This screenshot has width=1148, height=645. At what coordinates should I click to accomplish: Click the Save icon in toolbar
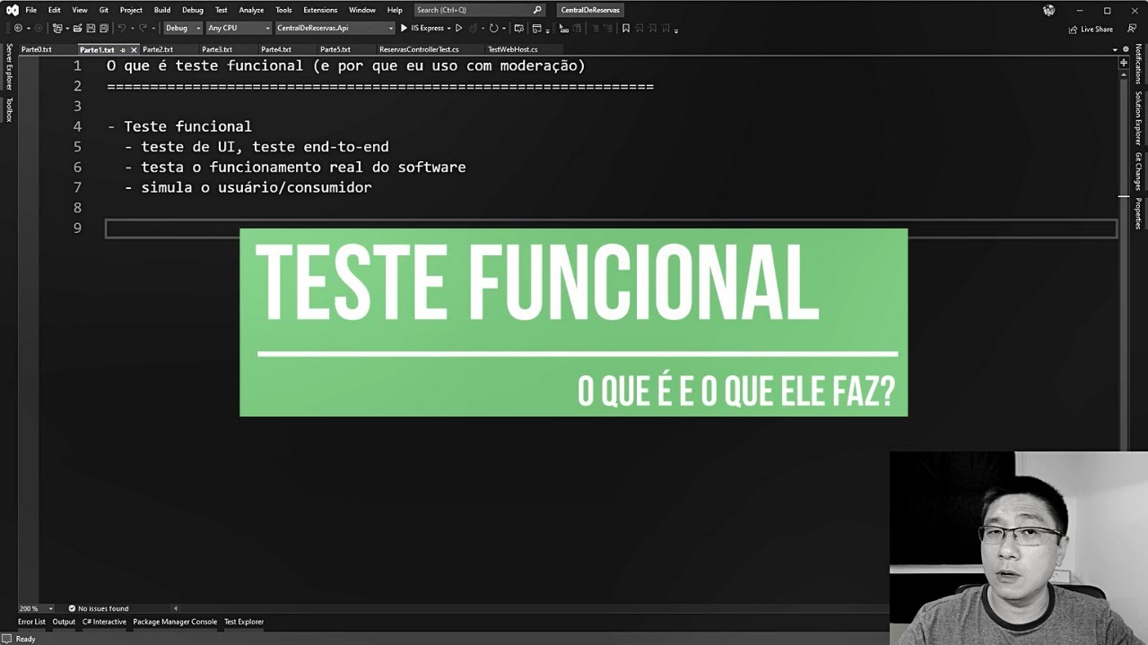pyautogui.click(x=91, y=29)
